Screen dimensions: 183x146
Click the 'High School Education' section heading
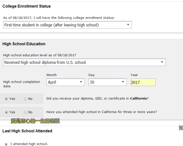[24, 44]
